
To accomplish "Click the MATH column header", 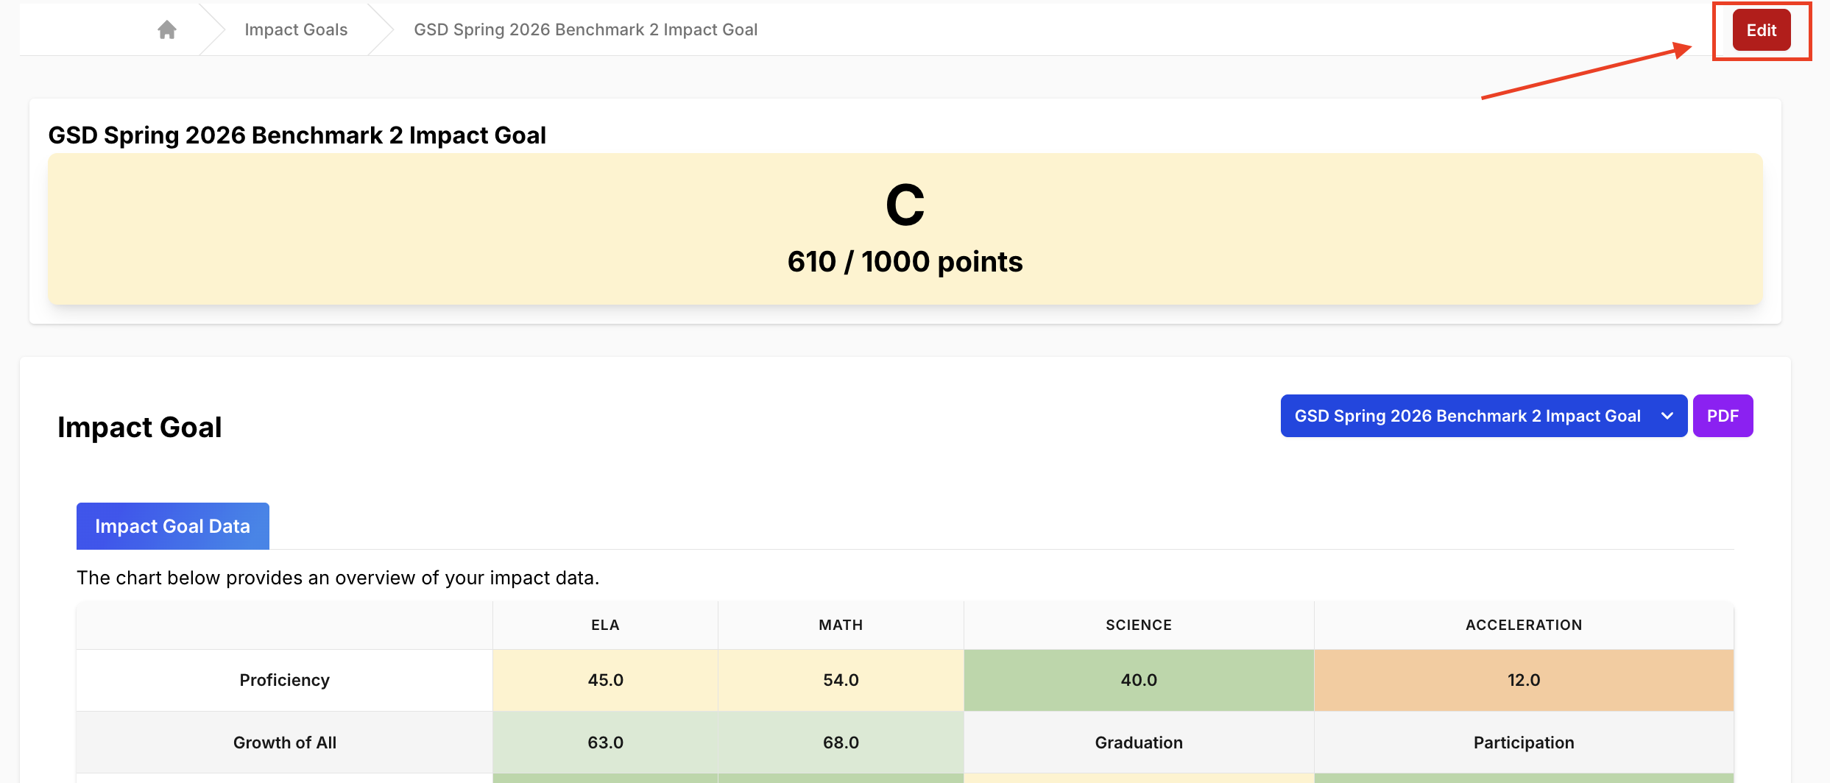I will pos(841,625).
